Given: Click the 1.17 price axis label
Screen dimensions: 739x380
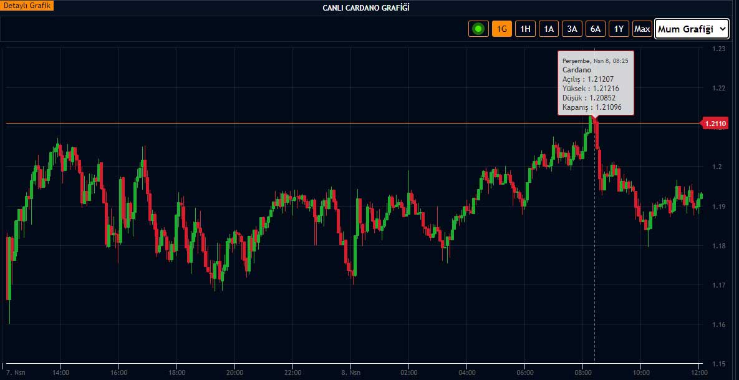Looking at the screenshot, I should click(719, 285).
